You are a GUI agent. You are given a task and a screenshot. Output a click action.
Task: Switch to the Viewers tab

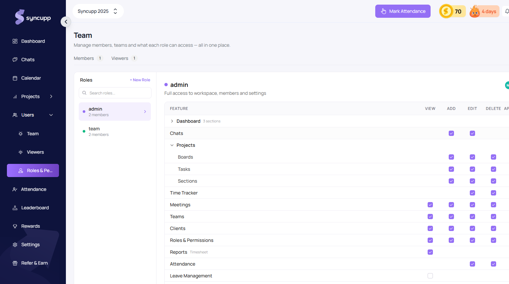124,58
